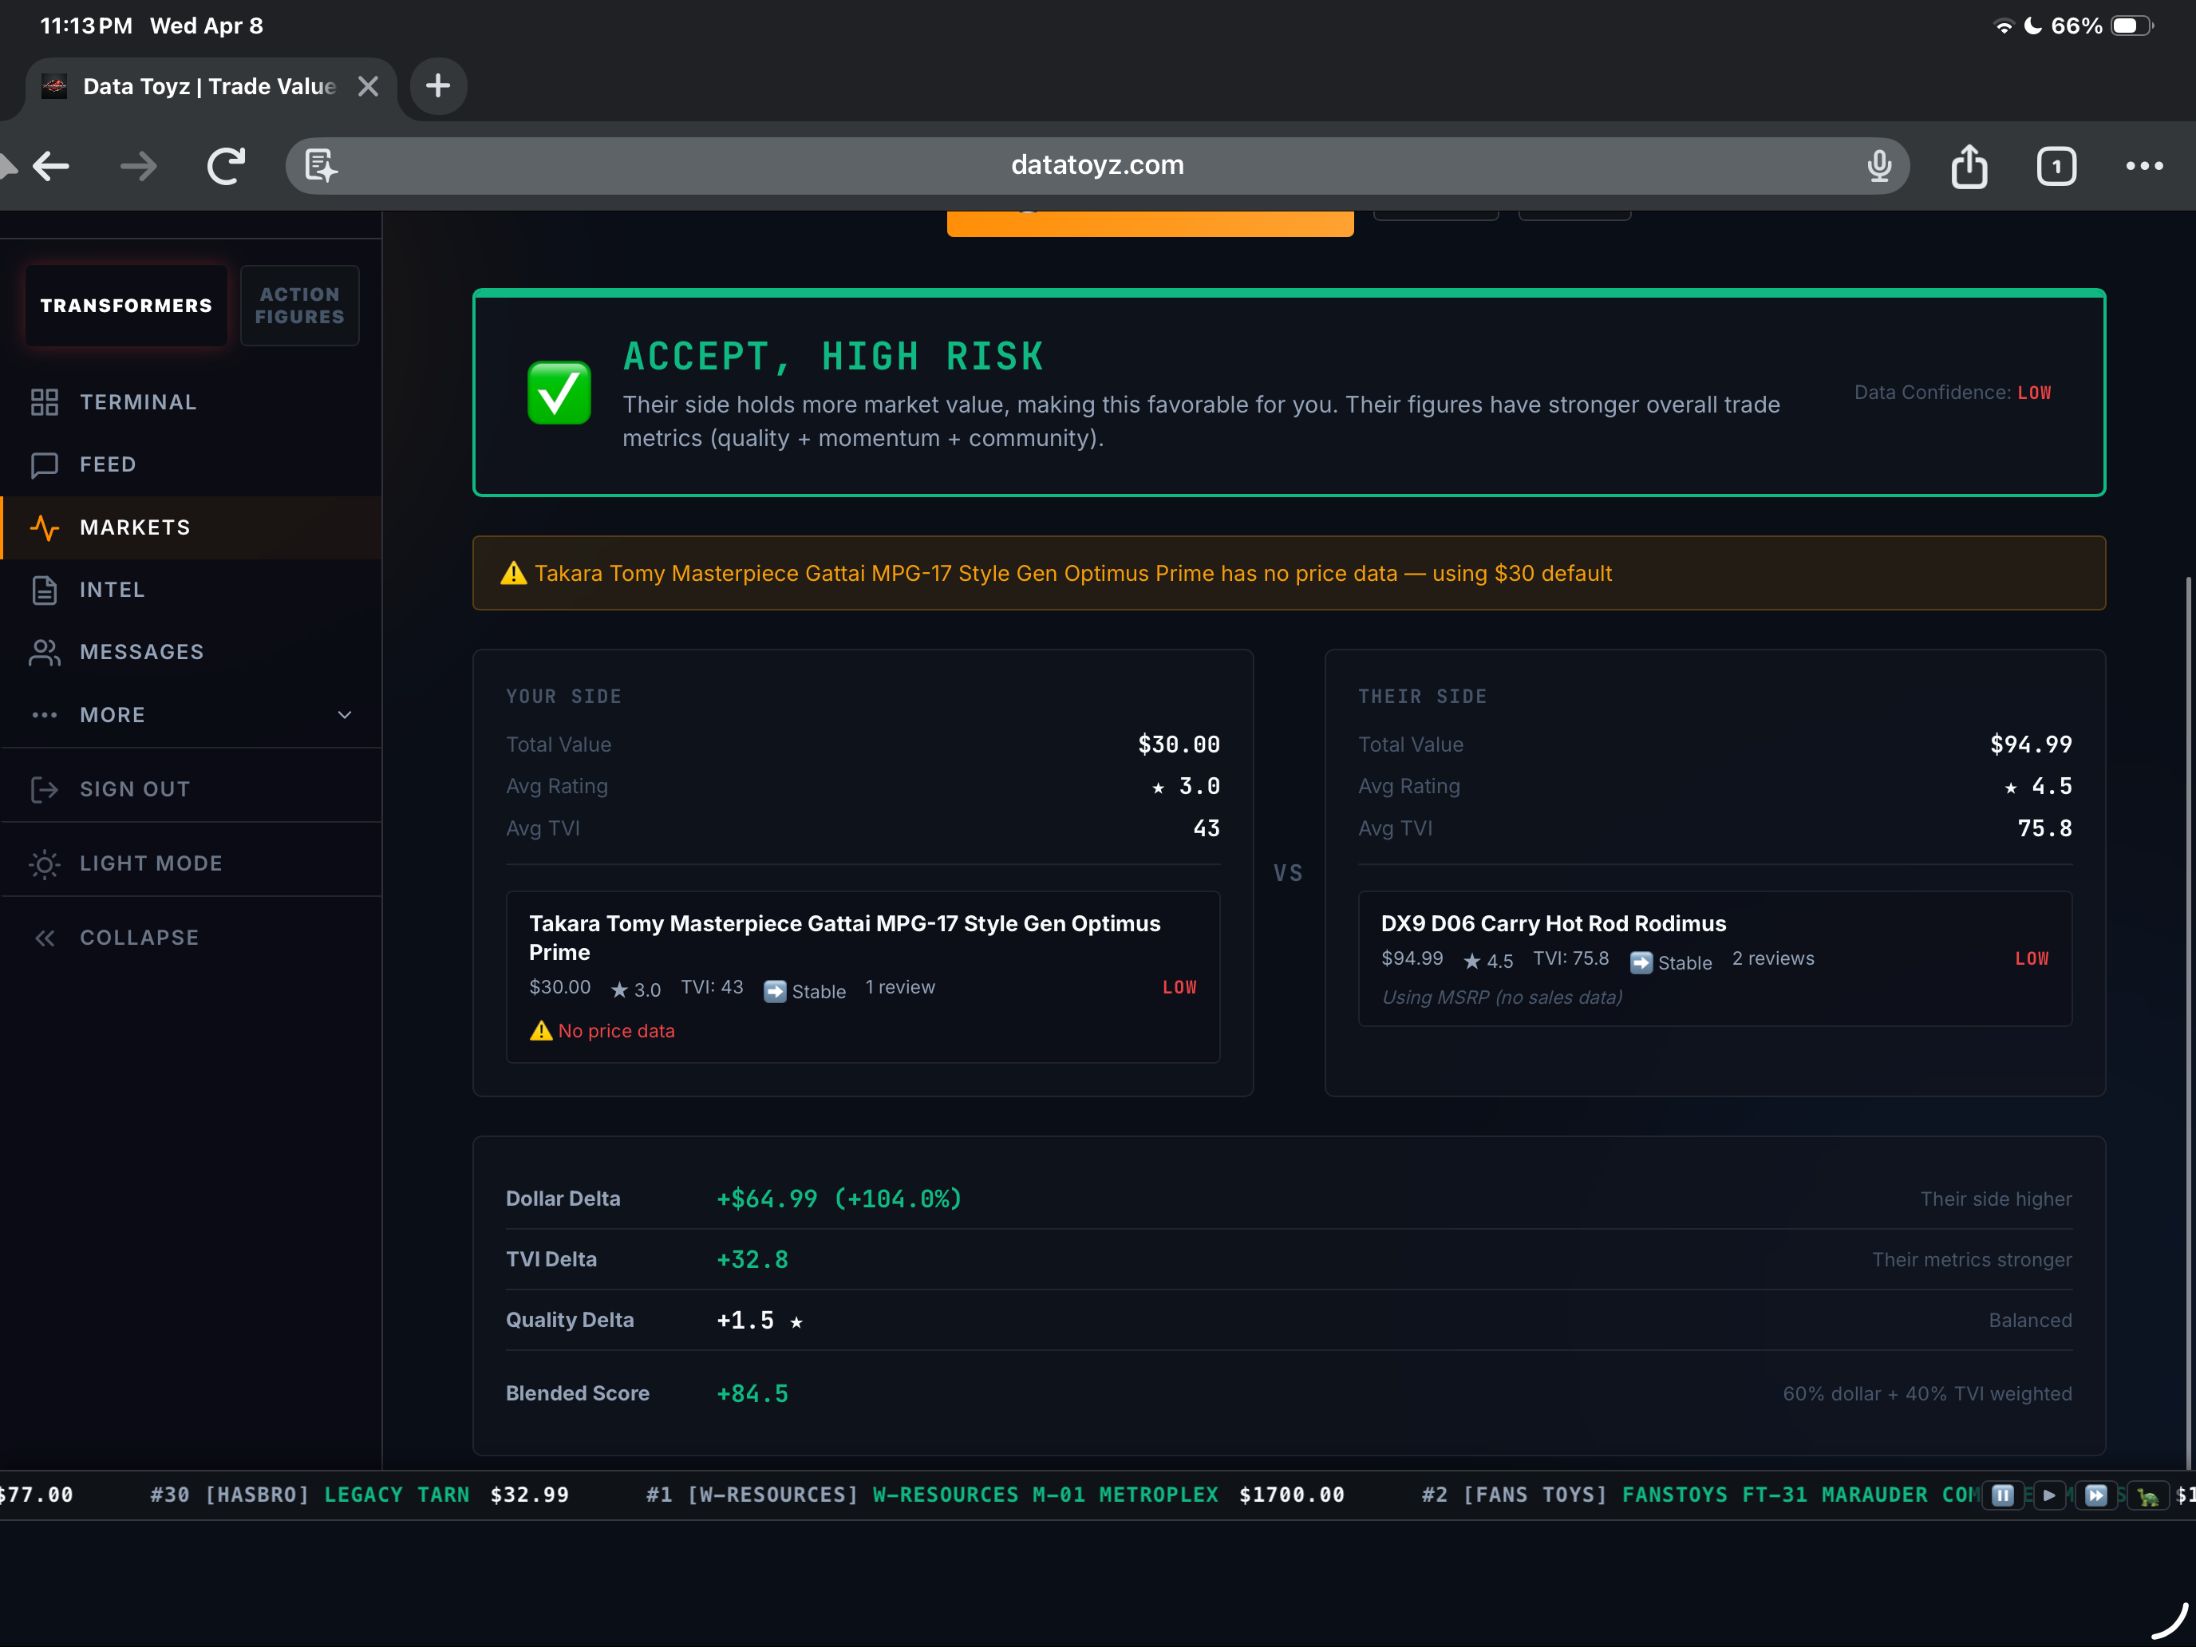The height and width of the screenshot is (1647, 2196).
Task: Open DX9 D06 Carry Hot Rod Rodimus card
Action: (1715, 958)
